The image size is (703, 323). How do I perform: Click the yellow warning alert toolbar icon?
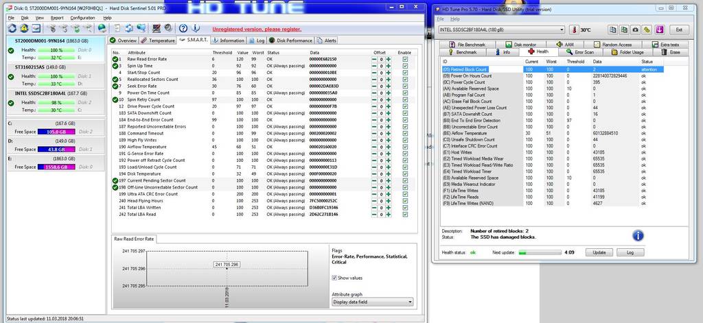[x=24, y=29]
